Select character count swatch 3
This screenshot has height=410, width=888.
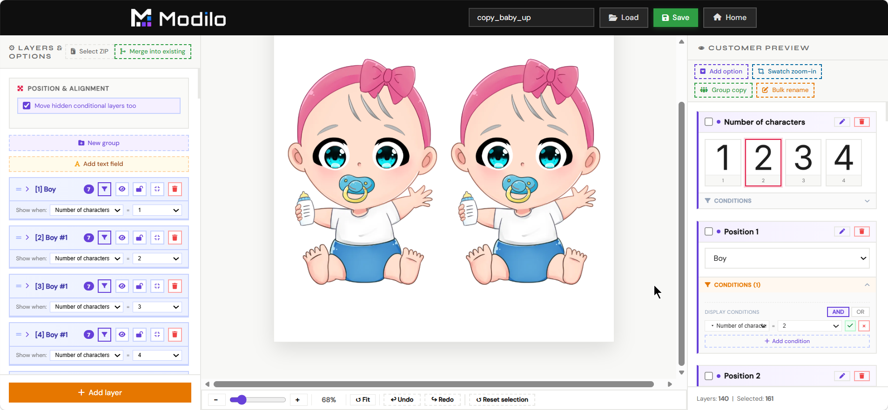pos(803,162)
